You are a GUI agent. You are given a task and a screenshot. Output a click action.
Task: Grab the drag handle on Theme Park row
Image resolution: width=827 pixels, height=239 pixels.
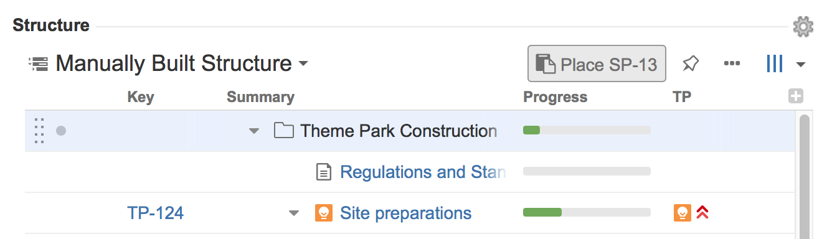[x=39, y=131]
